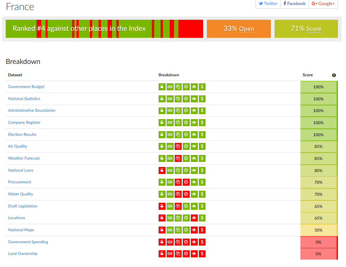Open the Draft Legislation dataset link

tap(23, 206)
